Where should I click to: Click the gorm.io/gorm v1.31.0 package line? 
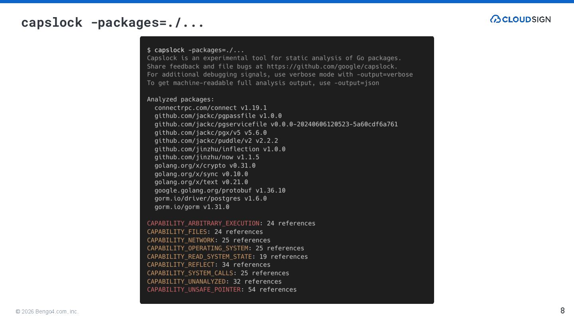point(192,207)
